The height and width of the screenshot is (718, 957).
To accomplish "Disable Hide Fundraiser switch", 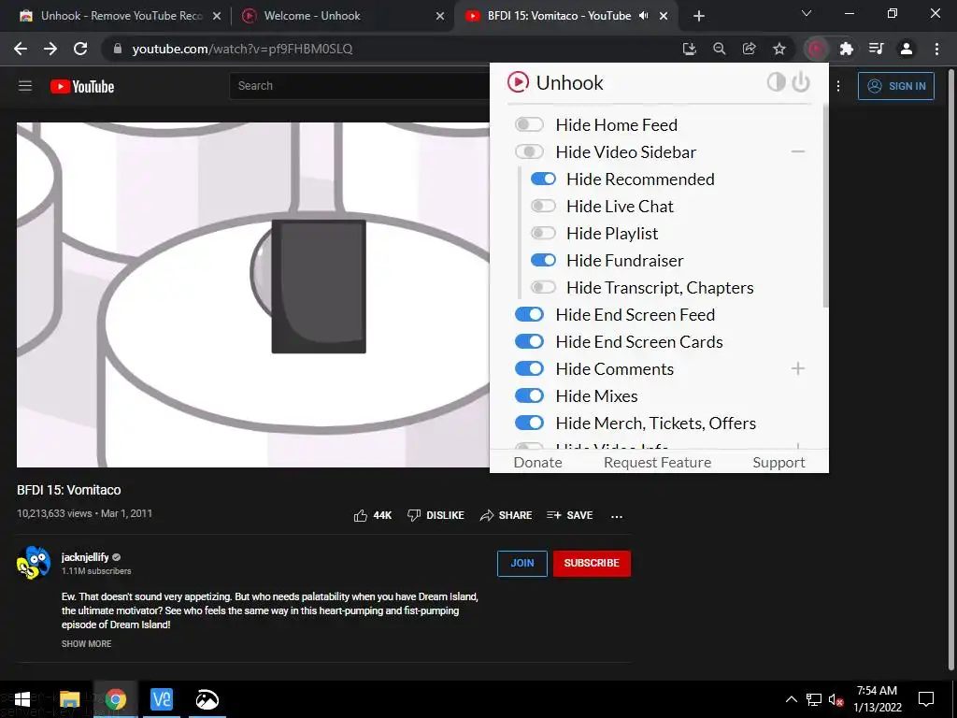I will [x=543, y=260].
